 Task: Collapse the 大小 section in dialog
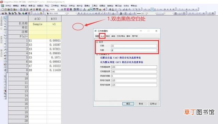(97, 42)
